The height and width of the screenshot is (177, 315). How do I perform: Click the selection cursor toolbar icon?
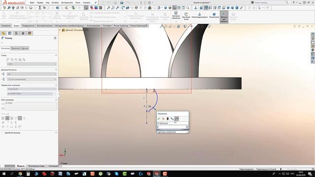click(259, 8)
